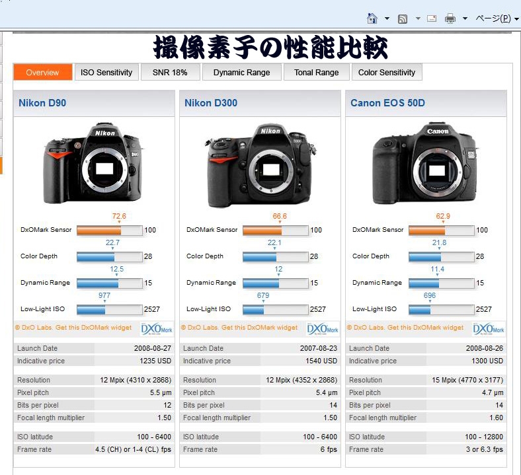Click Nikon D300 'Get this DxOMark widget' link
Image resolution: width=521 pixels, height=475 pixels.
(x=259, y=328)
